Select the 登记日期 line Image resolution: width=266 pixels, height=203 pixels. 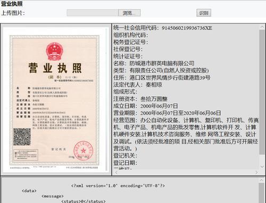coord(126,163)
